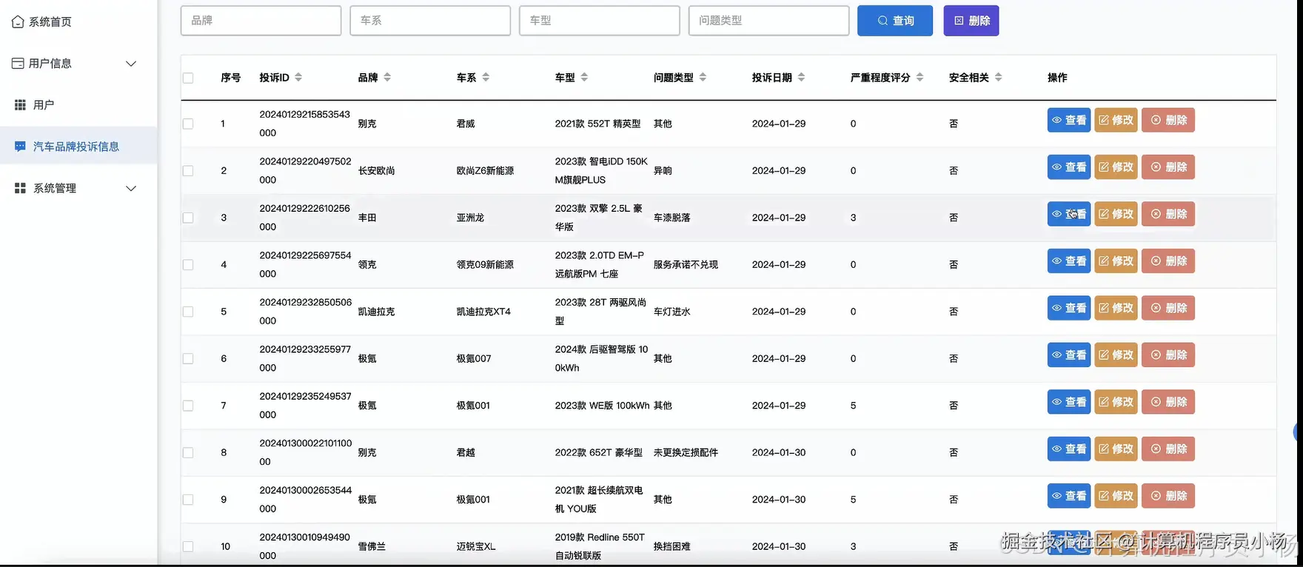Sort by 问题类型 column arrows
This screenshot has height=567, width=1303.
click(x=703, y=77)
